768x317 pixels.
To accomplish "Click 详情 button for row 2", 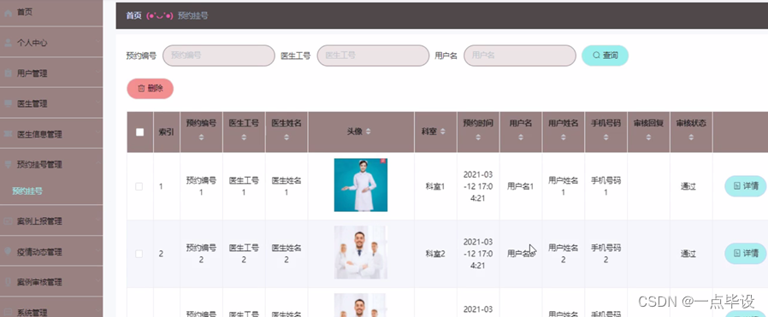I will pyautogui.click(x=746, y=253).
